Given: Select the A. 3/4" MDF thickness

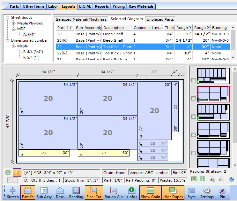Looking at the screenshot, I should [29, 35].
